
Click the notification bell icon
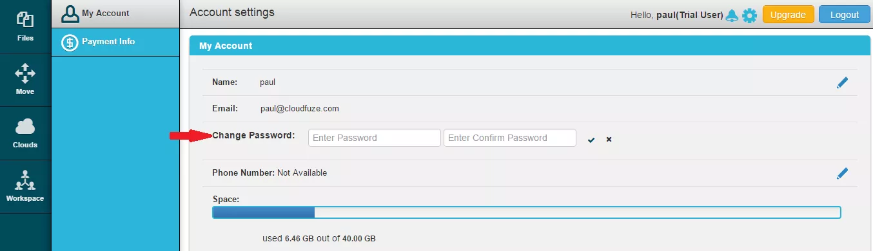pyautogui.click(x=732, y=15)
